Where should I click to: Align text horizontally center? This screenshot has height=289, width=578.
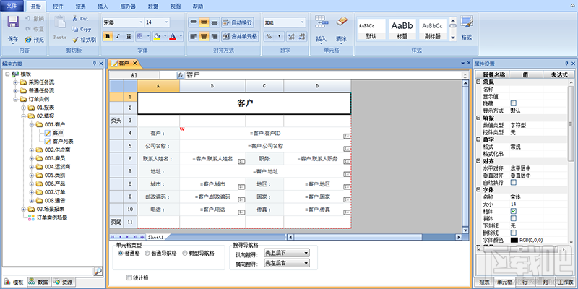coord(204,36)
